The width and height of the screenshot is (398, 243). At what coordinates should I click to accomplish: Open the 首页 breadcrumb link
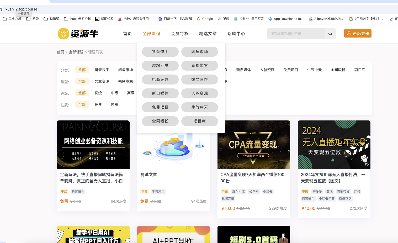60,52
